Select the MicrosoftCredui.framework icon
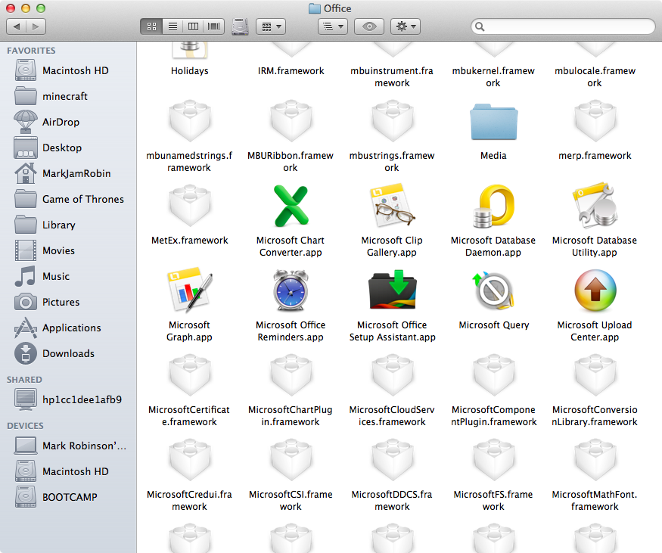Screen dimensions: 662x553 click(190, 460)
